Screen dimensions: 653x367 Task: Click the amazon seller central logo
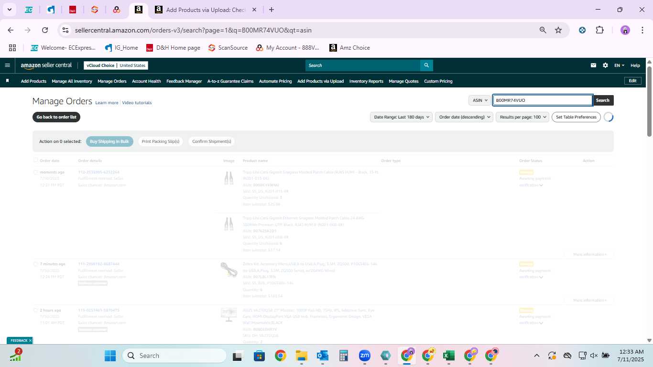(46, 65)
